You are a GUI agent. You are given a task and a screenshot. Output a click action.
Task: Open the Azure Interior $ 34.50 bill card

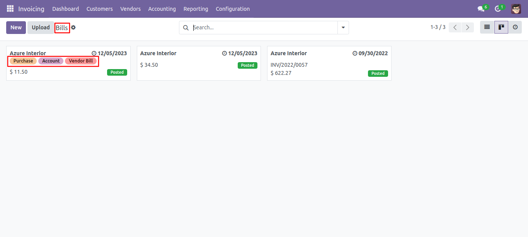(x=199, y=63)
